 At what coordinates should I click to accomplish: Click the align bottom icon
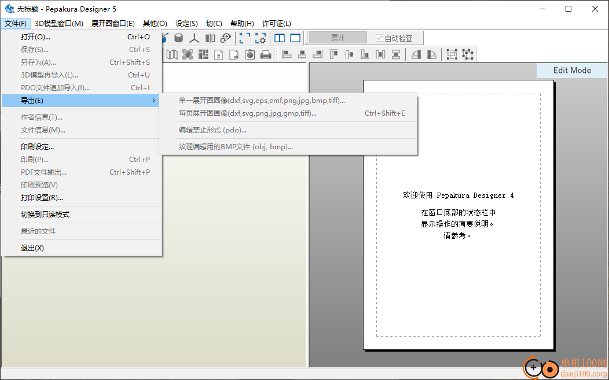(x=365, y=54)
